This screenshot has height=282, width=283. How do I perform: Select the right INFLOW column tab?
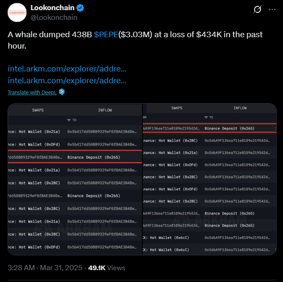click(x=240, y=108)
